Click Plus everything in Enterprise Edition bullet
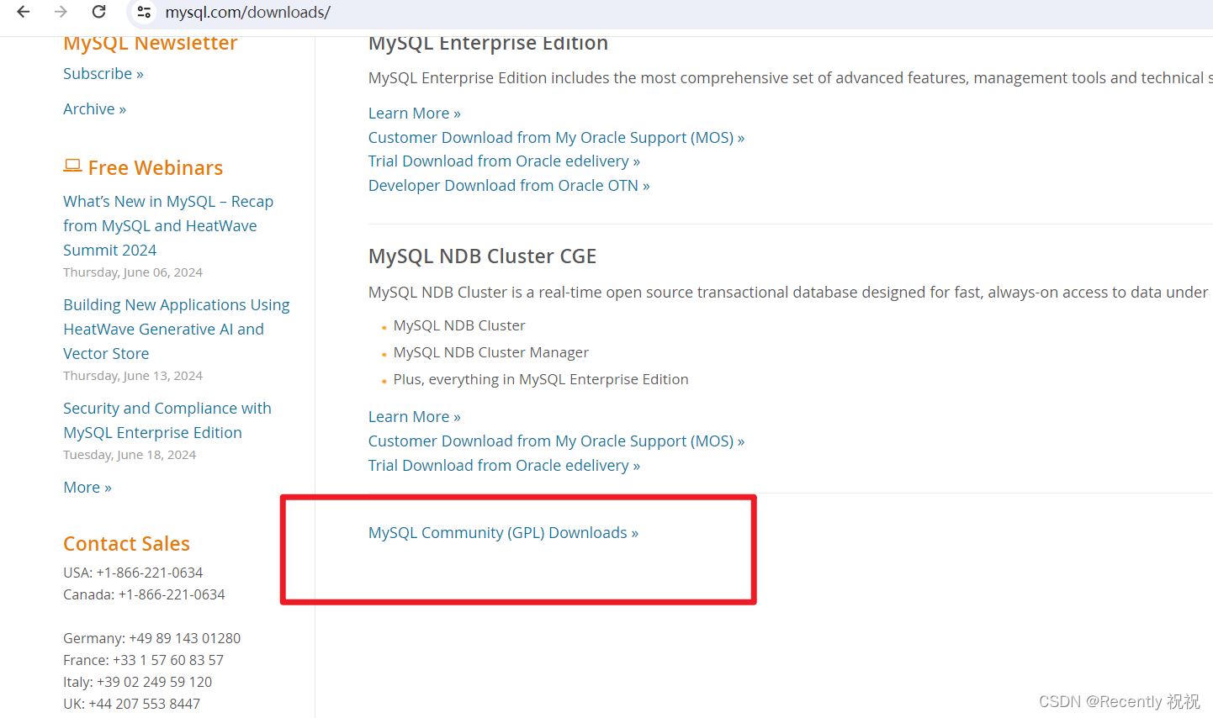1213x718 pixels. tap(541, 379)
